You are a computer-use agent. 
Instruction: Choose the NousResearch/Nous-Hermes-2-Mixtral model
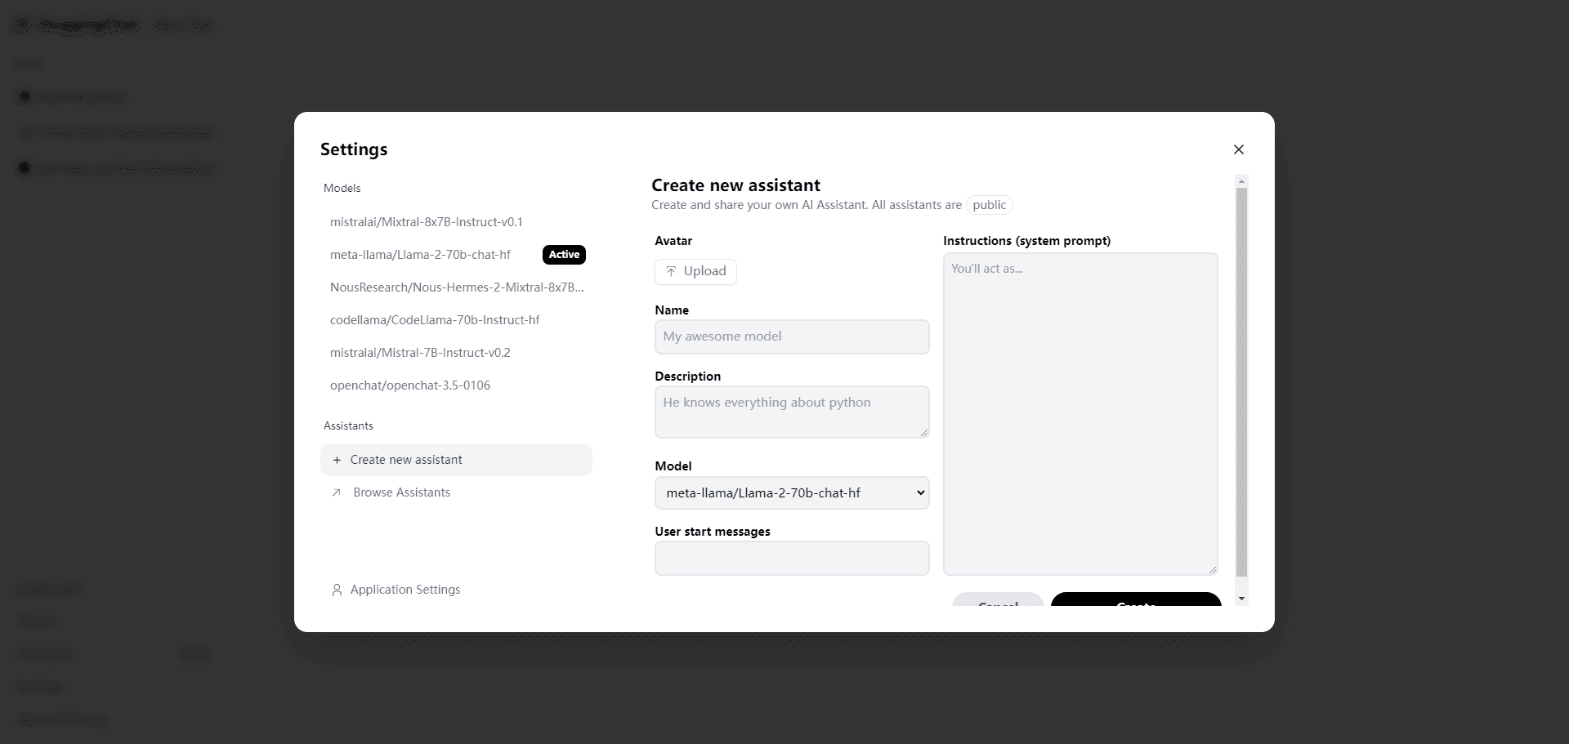456,287
